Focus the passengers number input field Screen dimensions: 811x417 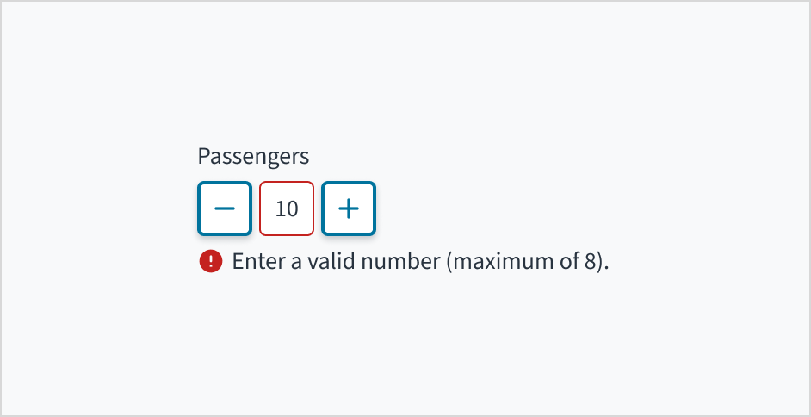pyautogui.click(x=287, y=208)
